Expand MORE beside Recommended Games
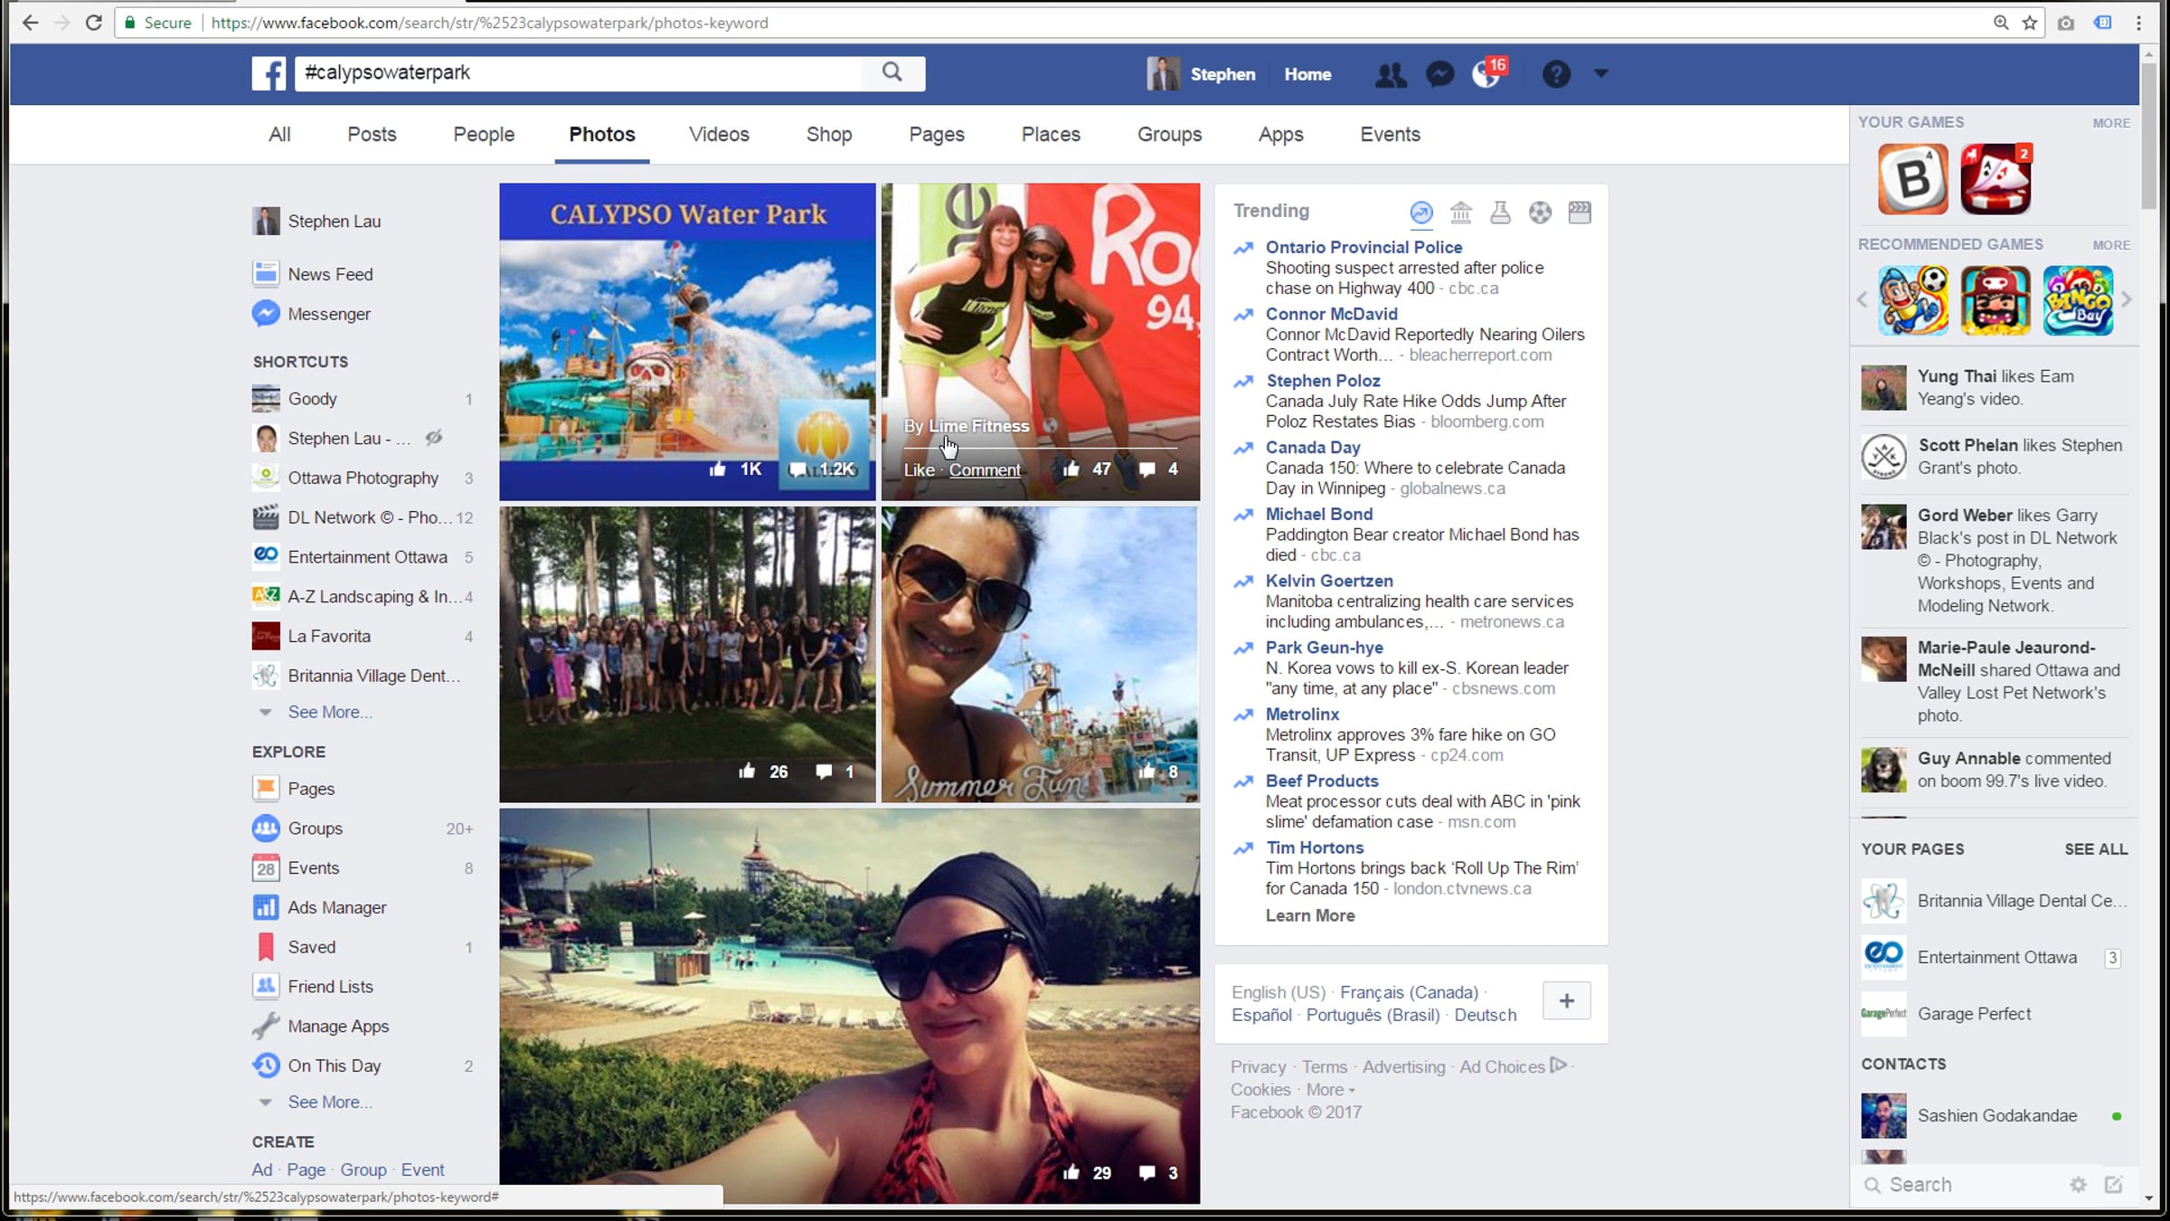 click(x=2111, y=245)
